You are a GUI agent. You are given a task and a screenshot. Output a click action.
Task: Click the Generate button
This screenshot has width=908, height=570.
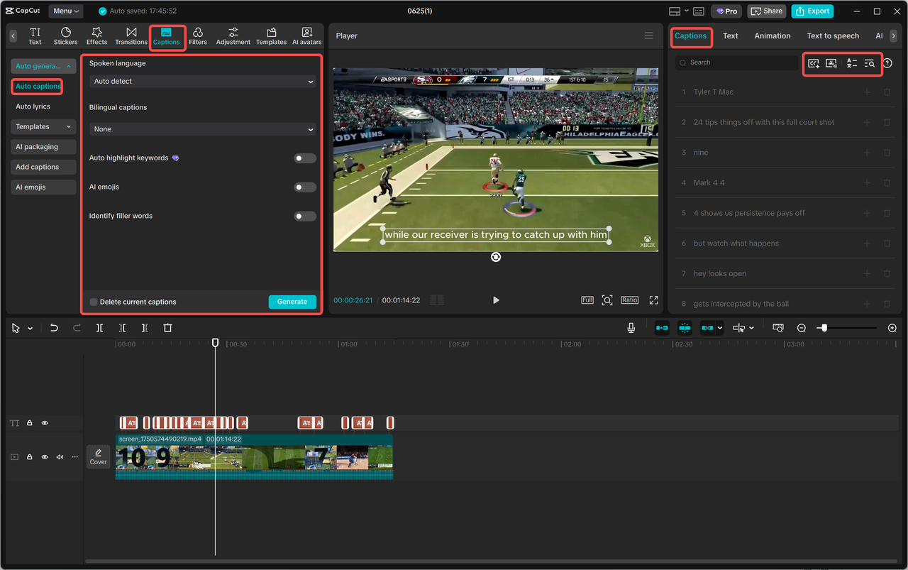coord(292,302)
